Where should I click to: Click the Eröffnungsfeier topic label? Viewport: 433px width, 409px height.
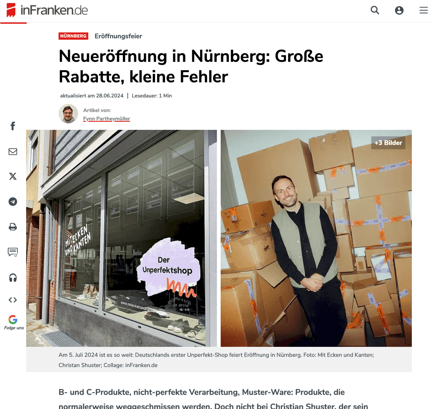(118, 36)
